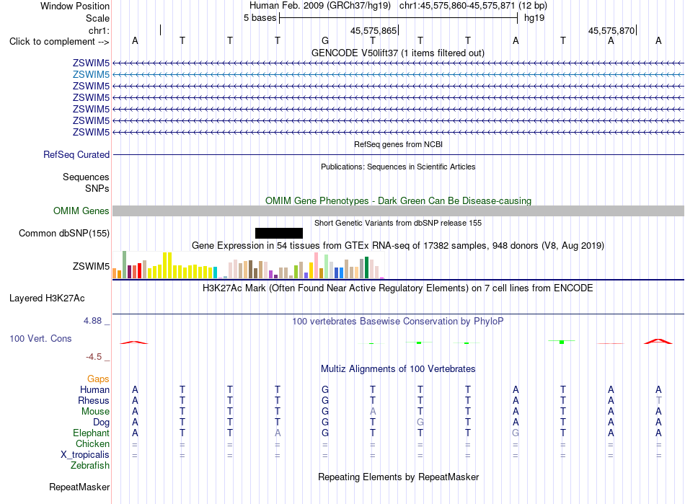This screenshot has width=685, height=504.
Task: Open the GTEx expression bar chart for ZSWIM5
Action: coord(248,265)
